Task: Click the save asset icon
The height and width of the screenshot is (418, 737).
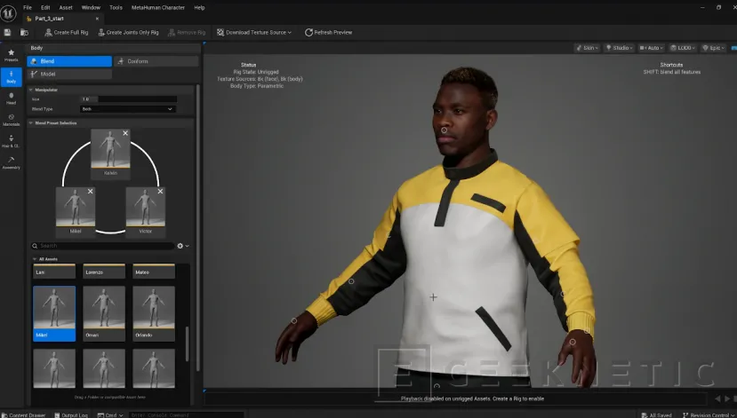Action: [x=7, y=32]
